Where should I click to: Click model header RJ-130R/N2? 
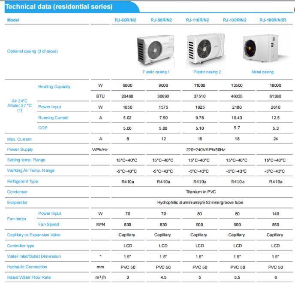click(235, 20)
